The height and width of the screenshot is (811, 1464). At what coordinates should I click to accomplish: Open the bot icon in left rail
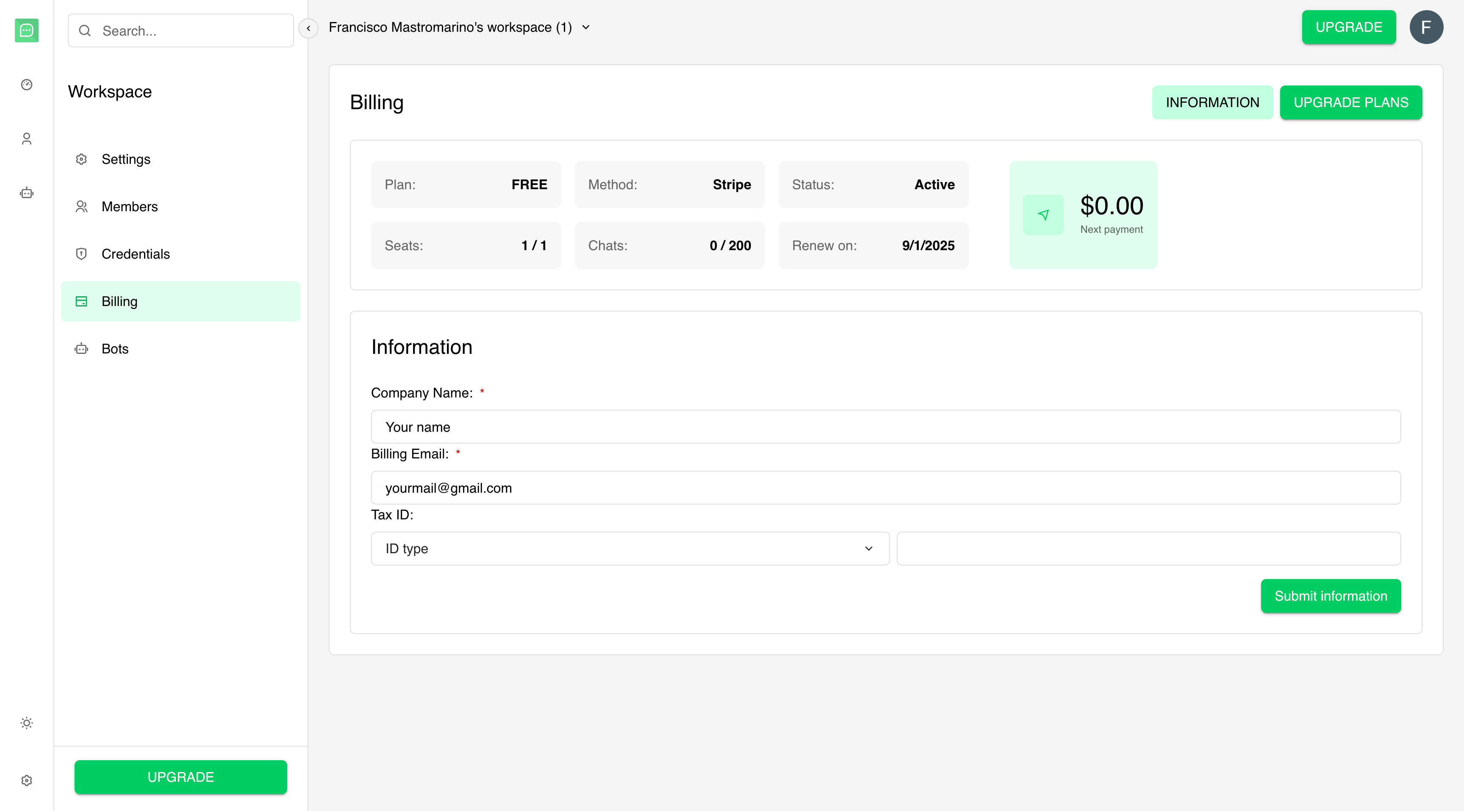26,193
